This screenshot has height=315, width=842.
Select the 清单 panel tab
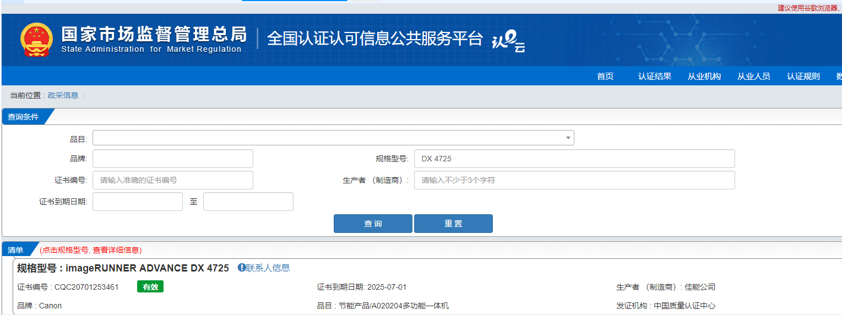click(15, 250)
